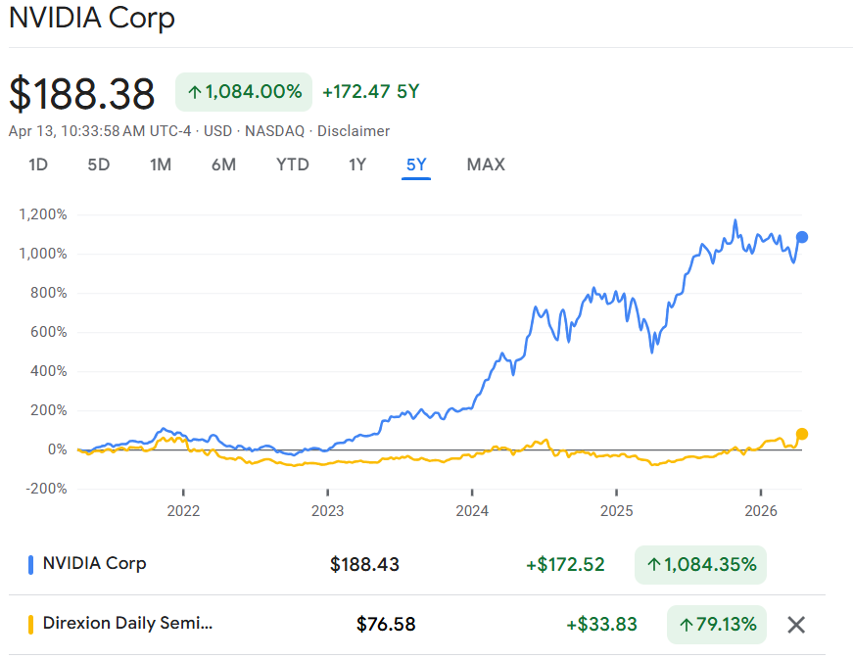The width and height of the screenshot is (853, 660).
Task: Click the $76.58 value in Direxion row
Action: 386,624
